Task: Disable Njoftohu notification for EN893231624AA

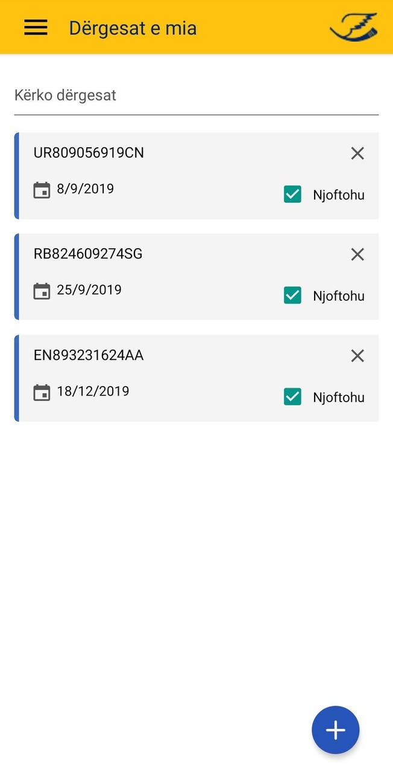Action: click(x=292, y=397)
